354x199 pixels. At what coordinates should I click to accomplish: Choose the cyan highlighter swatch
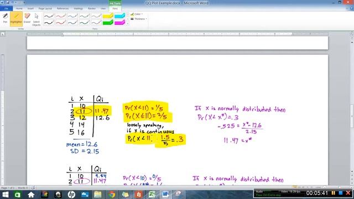click(x=119, y=16)
